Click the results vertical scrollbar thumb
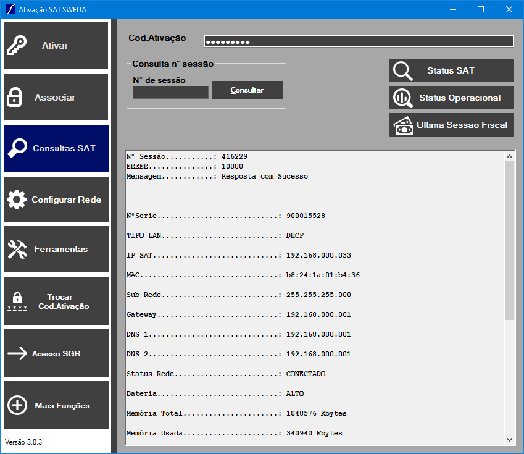 [509, 240]
